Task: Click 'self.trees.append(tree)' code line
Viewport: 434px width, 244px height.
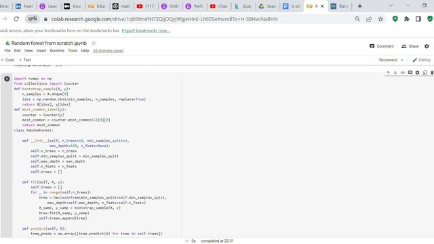Action: (63, 218)
